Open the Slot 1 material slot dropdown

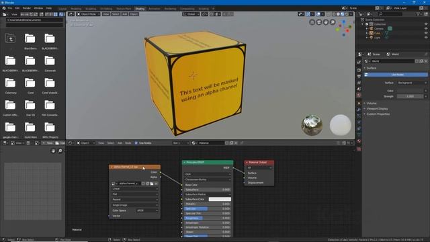pos(181,143)
